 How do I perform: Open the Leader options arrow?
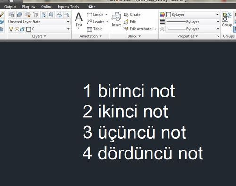tap(107, 22)
